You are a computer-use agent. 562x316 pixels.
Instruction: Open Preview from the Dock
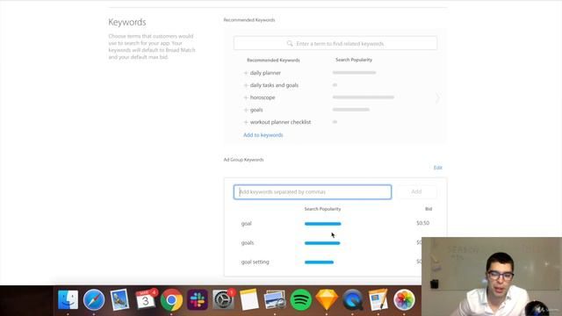click(275, 299)
